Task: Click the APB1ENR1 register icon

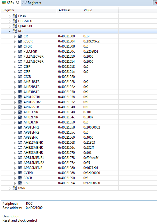Action: tap(20, 127)
